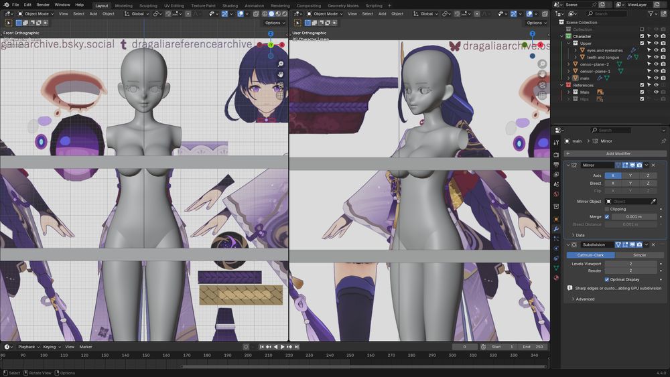Open the Render properties tab icon
Image resolution: width=670 pixels, height=377 pixels.
556,155
